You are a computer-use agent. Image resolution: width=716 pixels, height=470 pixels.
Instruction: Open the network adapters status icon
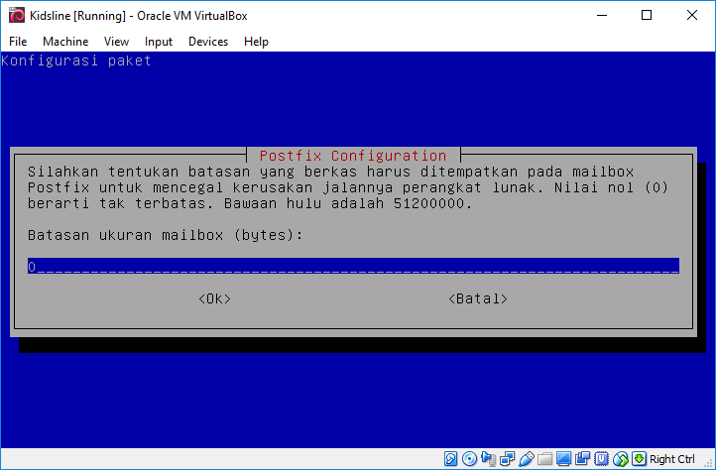[x=508, y=458]
